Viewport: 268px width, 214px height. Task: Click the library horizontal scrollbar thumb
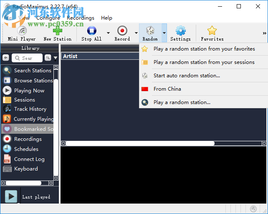pyautogui.click(x=24, y=183)
